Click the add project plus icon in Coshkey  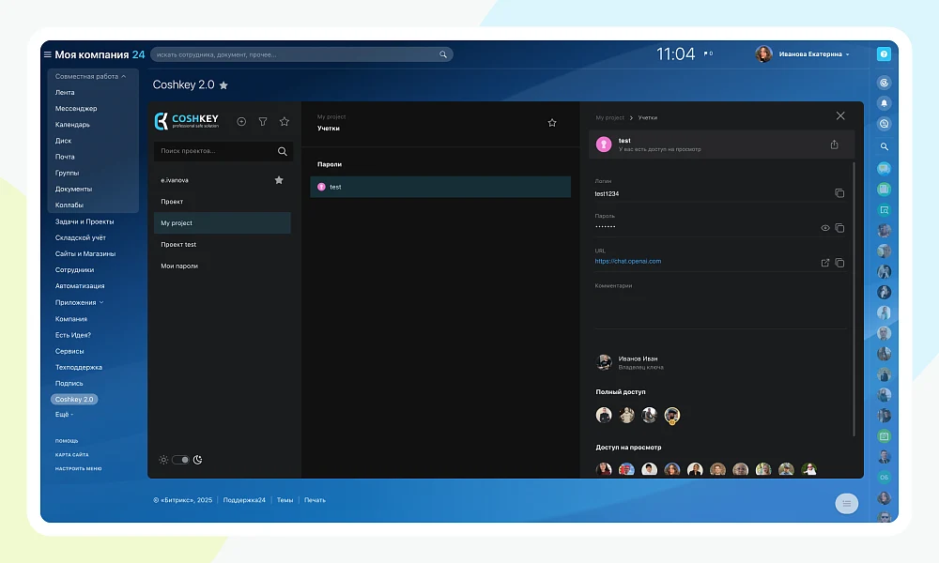click(241, 121)
